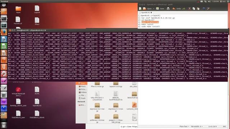Viewport: 230px width, 129px height.
Task: Open the Ubuntu Dash home launcher icon
Action: point(4,5)
